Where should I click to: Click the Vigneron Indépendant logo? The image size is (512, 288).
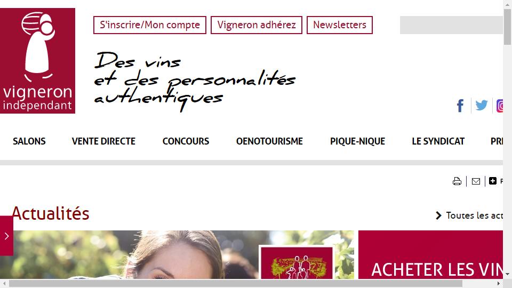[37, 61]
